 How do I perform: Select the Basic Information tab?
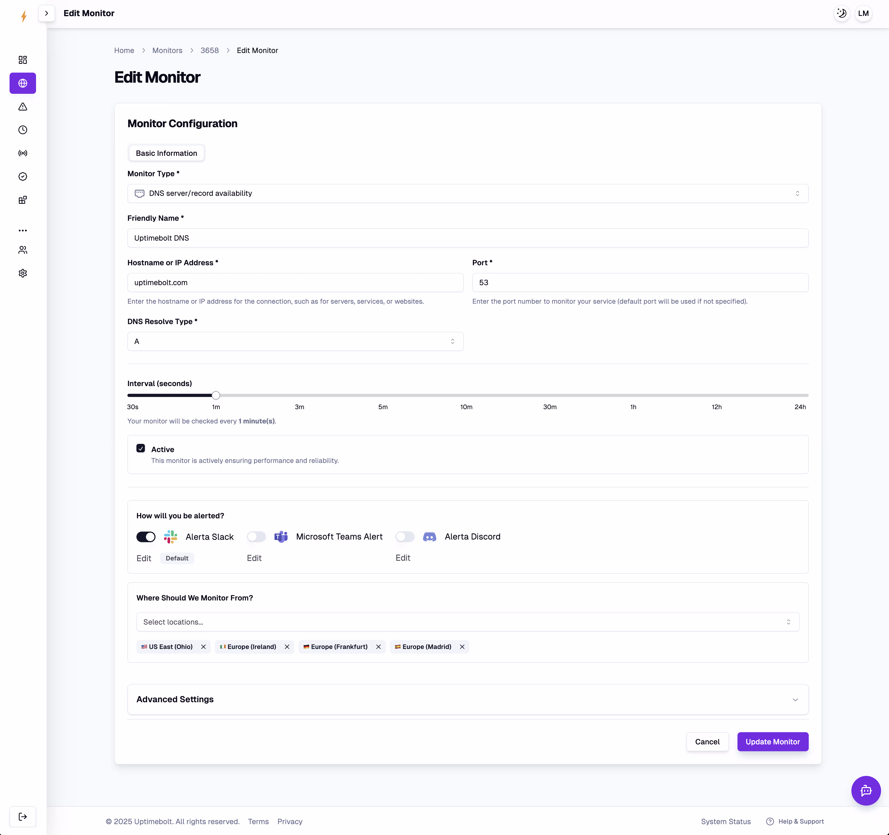[166, 153]
